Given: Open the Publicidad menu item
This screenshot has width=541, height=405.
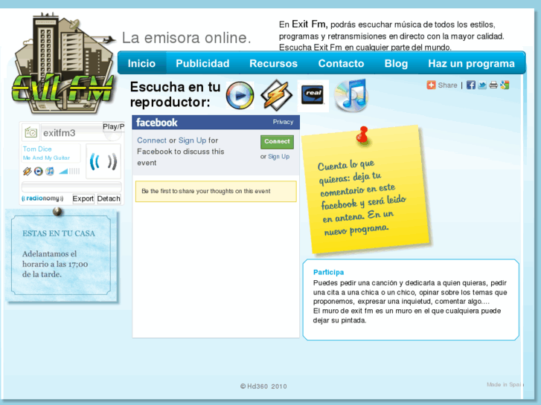Looking at the screenshot, I should (202, 63).
